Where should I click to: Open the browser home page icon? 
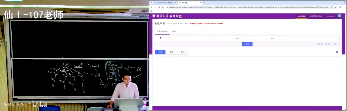coord(163,7)
